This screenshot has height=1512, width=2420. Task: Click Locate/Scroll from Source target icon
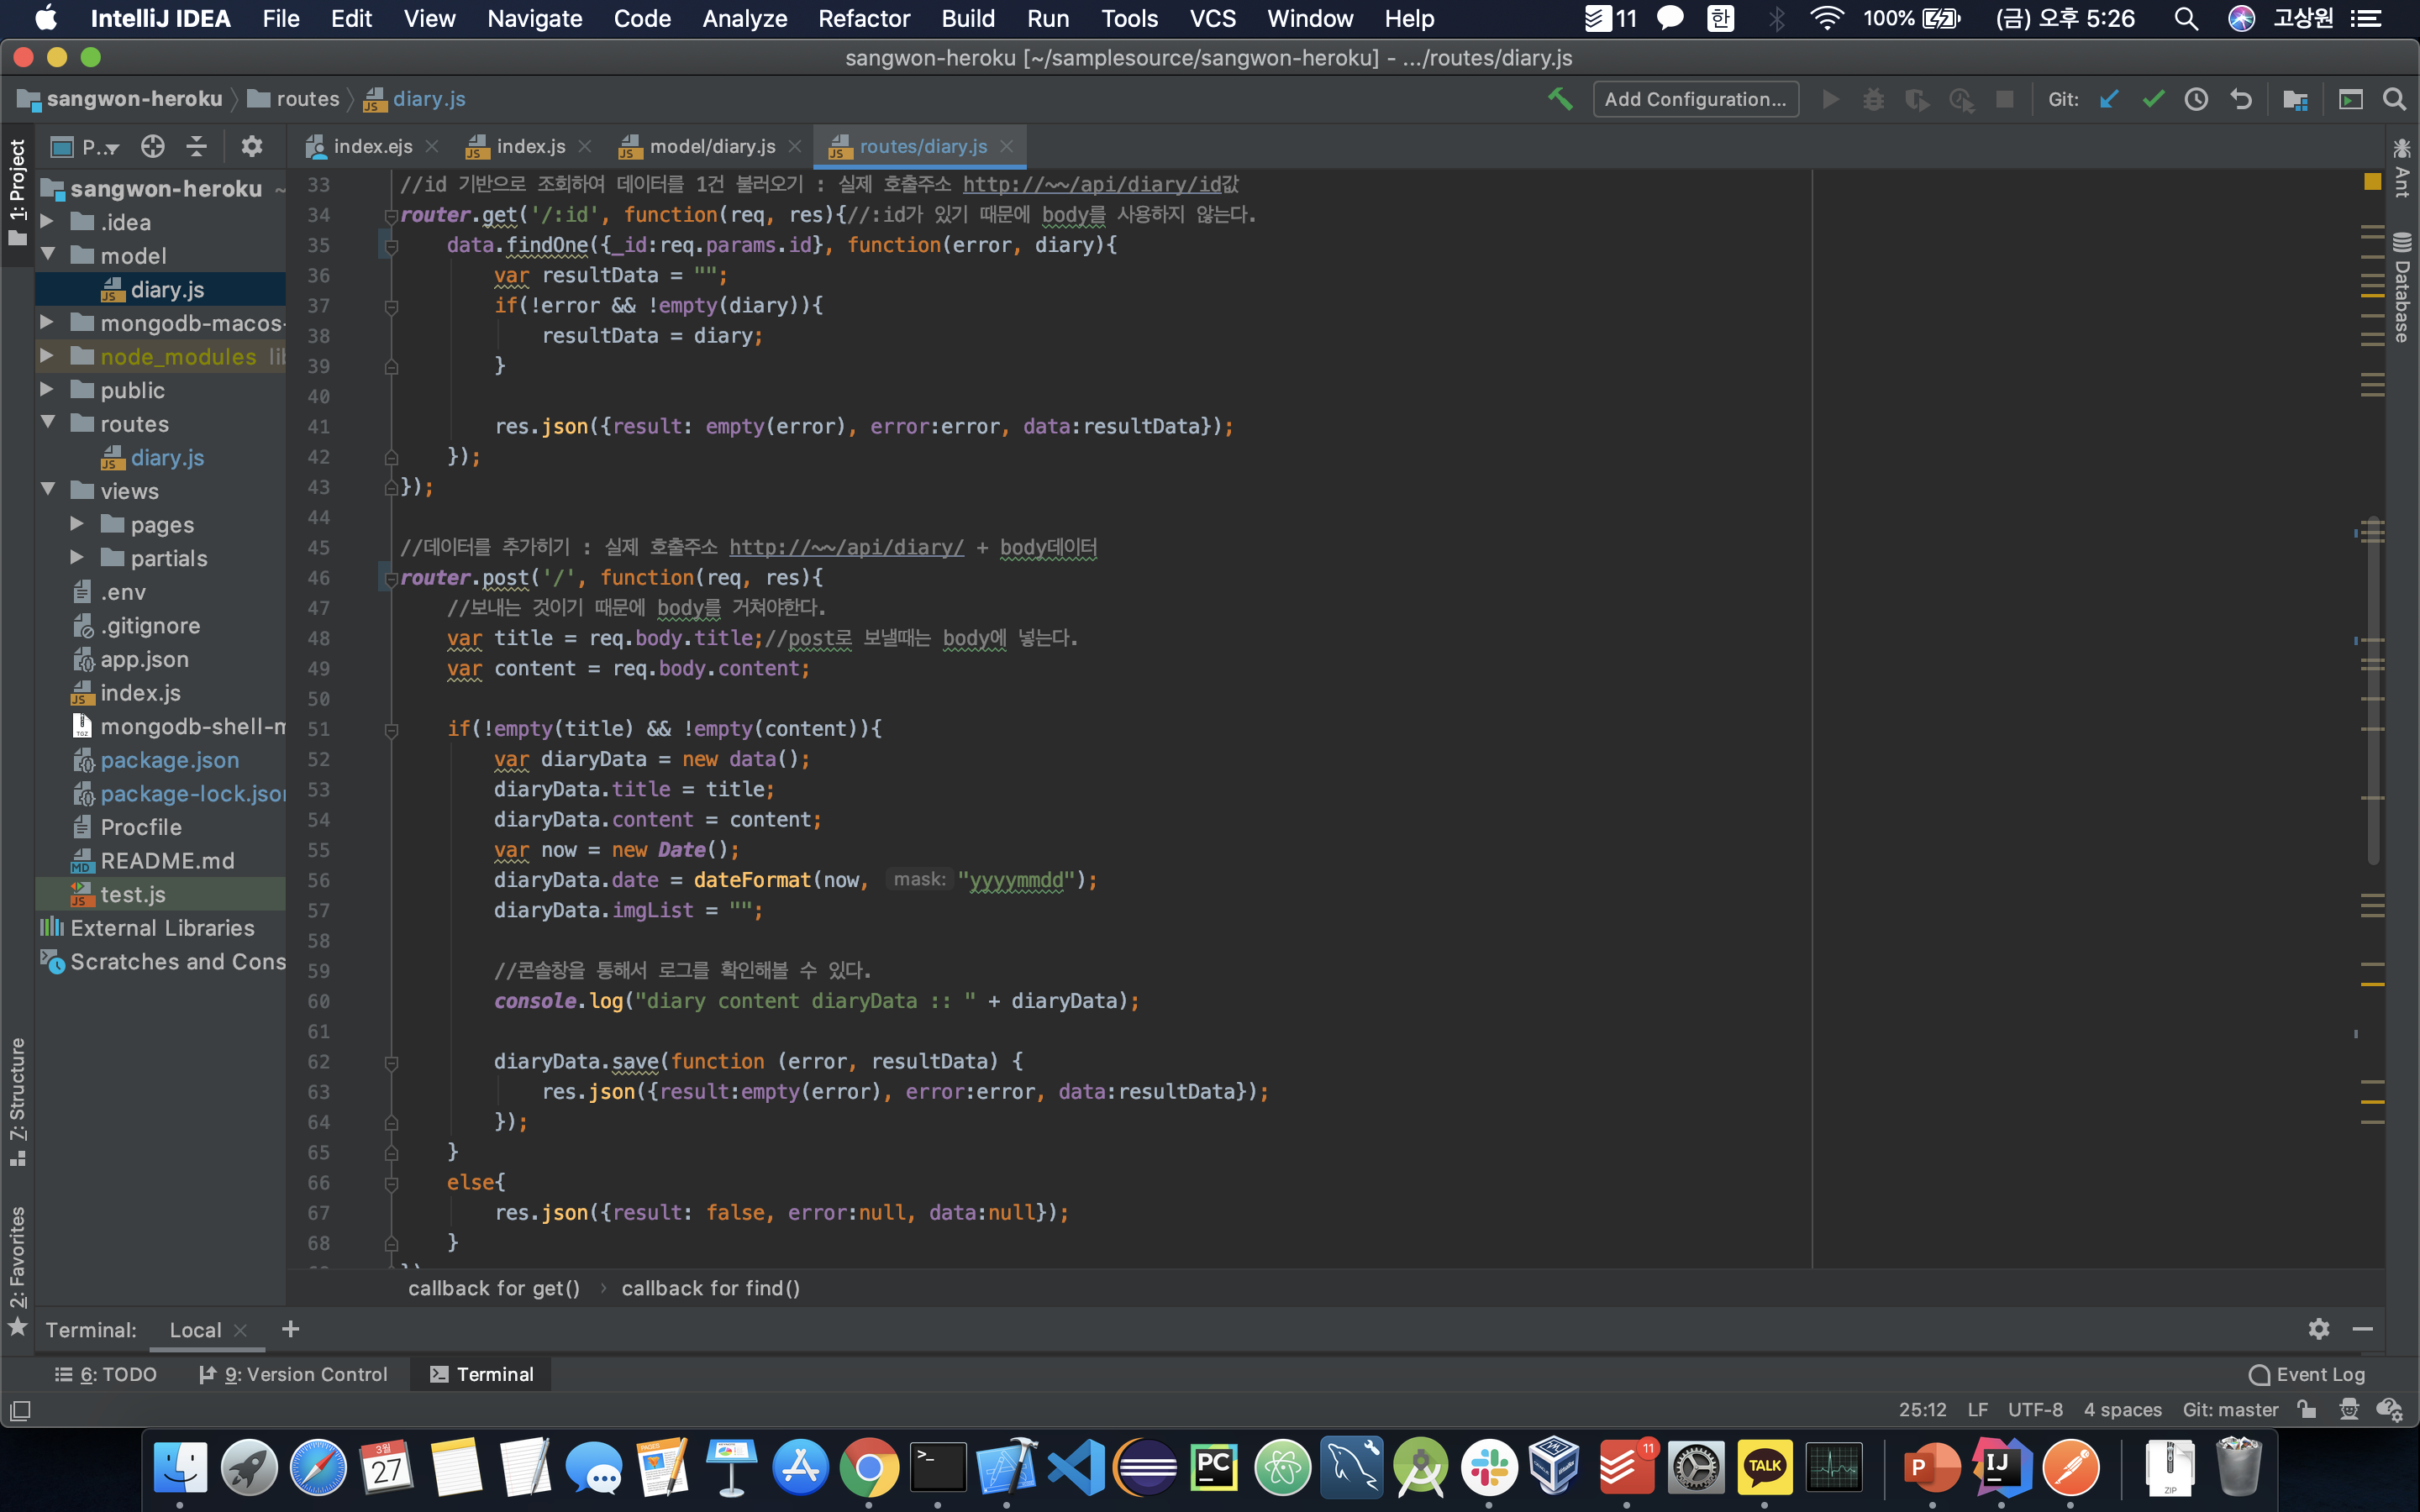click(152, 147)
